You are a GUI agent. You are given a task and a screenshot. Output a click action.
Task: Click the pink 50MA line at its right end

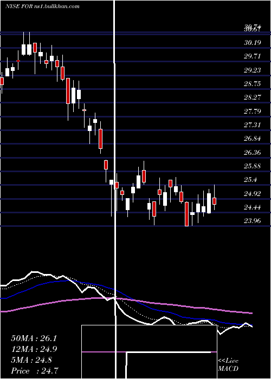(x=251, y=313)
